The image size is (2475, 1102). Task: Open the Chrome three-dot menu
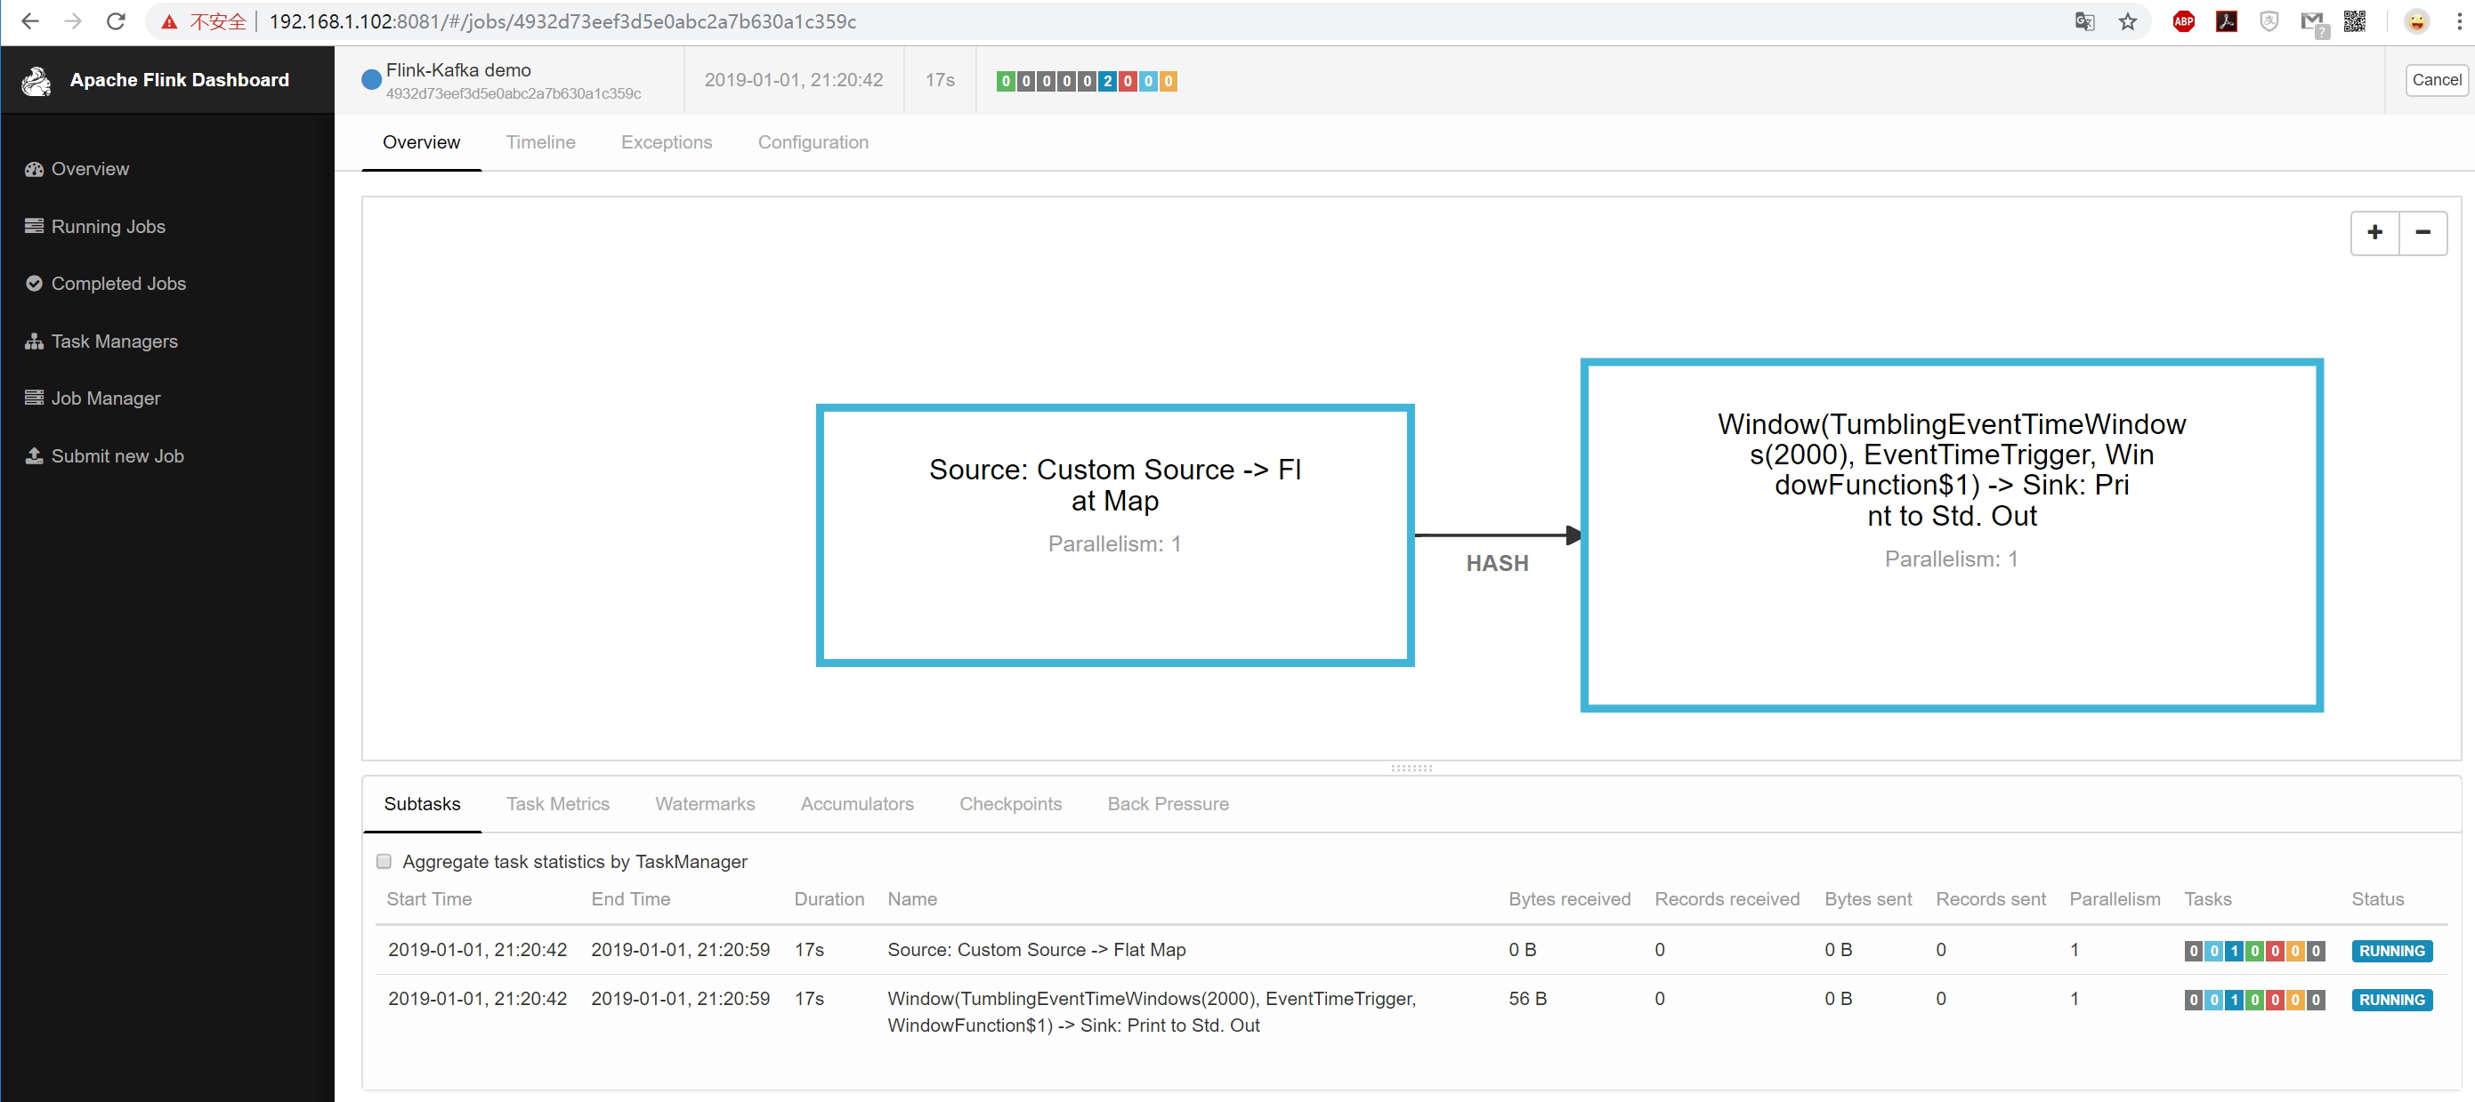pyautogui.click(x=2459, y=21)
